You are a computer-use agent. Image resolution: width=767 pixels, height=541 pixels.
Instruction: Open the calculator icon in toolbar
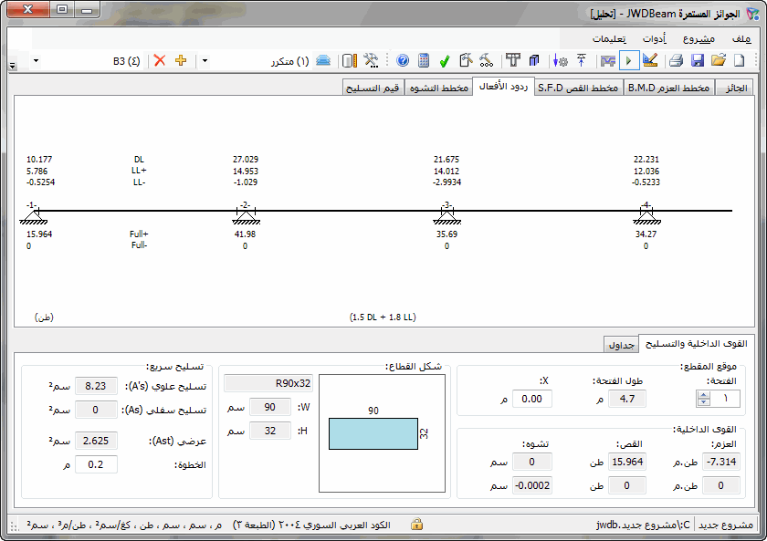point(424,60)
